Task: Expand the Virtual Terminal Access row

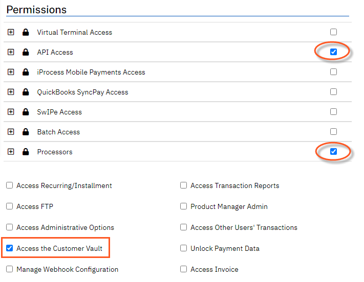Action: click(x=11, y=32)
